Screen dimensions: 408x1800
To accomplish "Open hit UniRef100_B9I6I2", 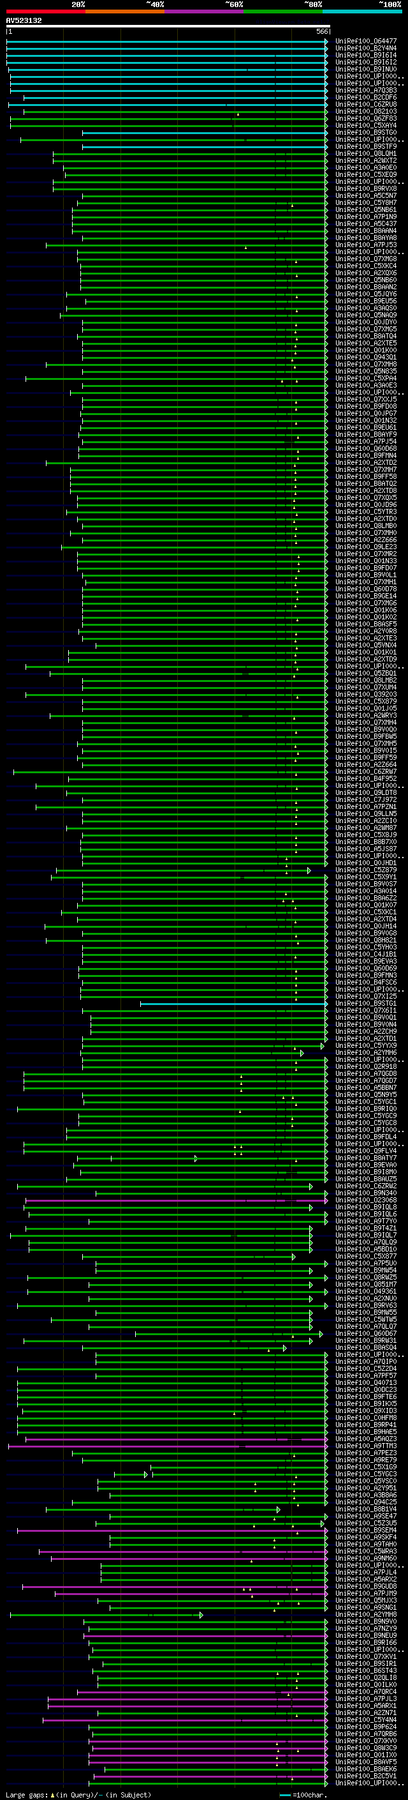I will click(x=365, y=62).
